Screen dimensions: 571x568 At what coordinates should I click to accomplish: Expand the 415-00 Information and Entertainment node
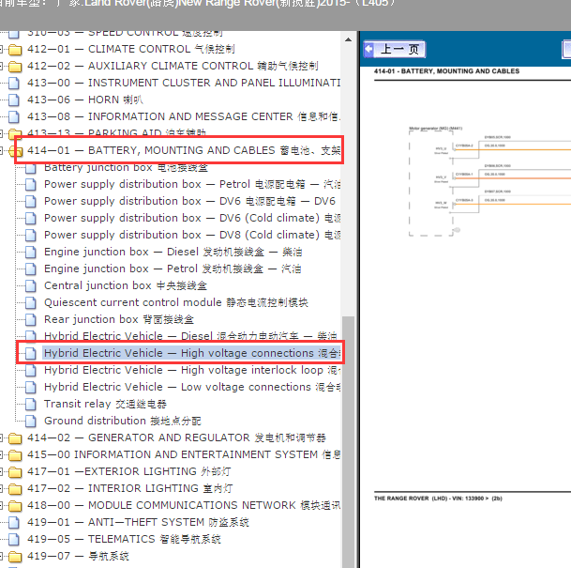click(x=1, y=455)
